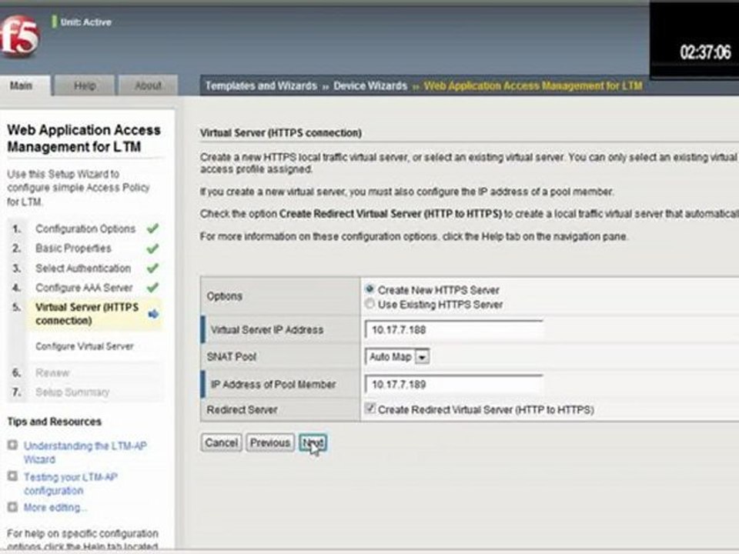739x554 pixels.
Task: Open Testing your LTM-AP configuration link
Action: (71, 484)
